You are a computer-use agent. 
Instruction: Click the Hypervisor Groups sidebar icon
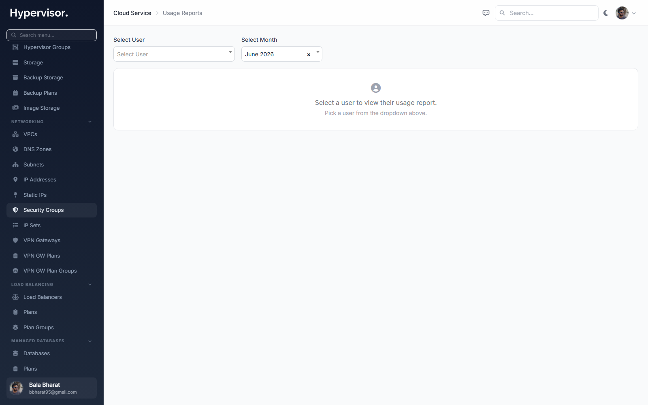15,47
